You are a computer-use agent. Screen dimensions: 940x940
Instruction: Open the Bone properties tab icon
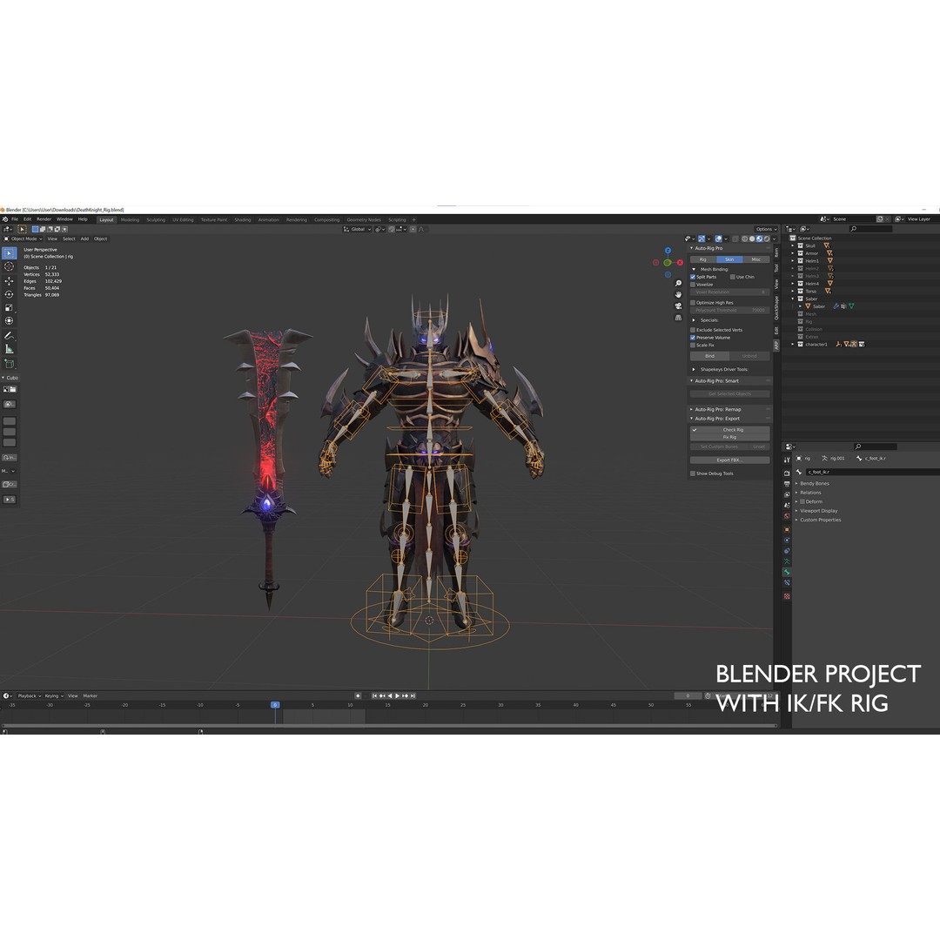pyautogui.click(x=787, y=572)
